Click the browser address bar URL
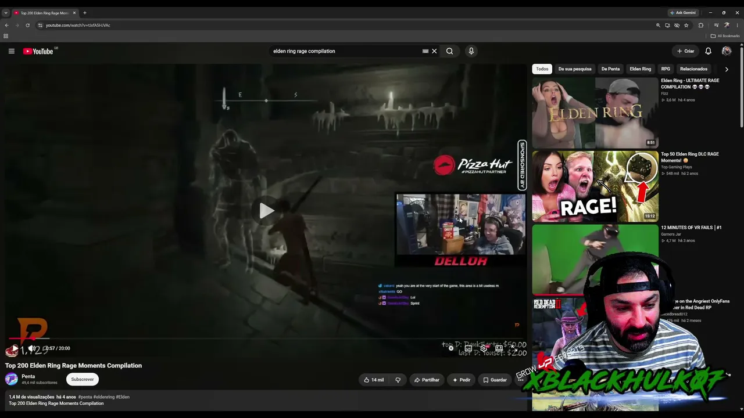The width and height of the screenshot is (744, 418). (78, 25)
